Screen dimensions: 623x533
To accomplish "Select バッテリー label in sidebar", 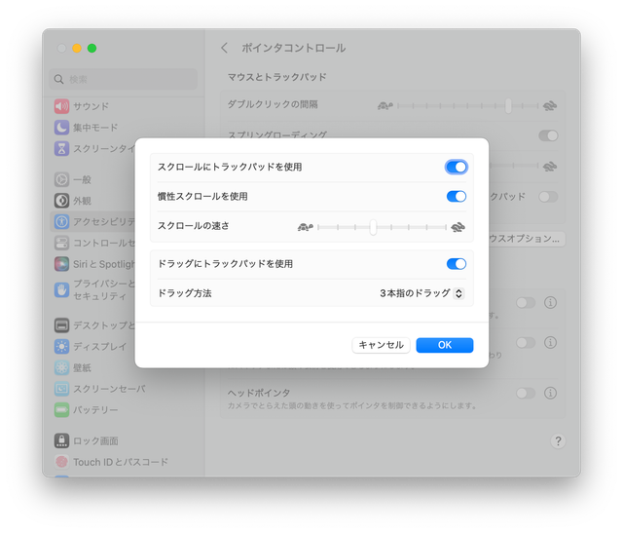I will (x=95, y=409).
